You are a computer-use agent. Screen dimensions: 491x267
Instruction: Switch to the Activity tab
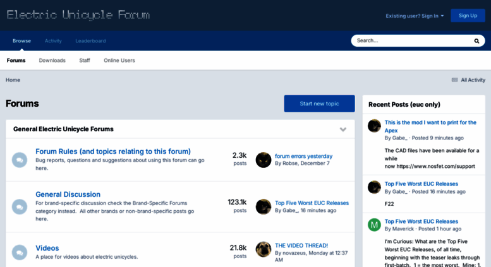coord(53,41)
